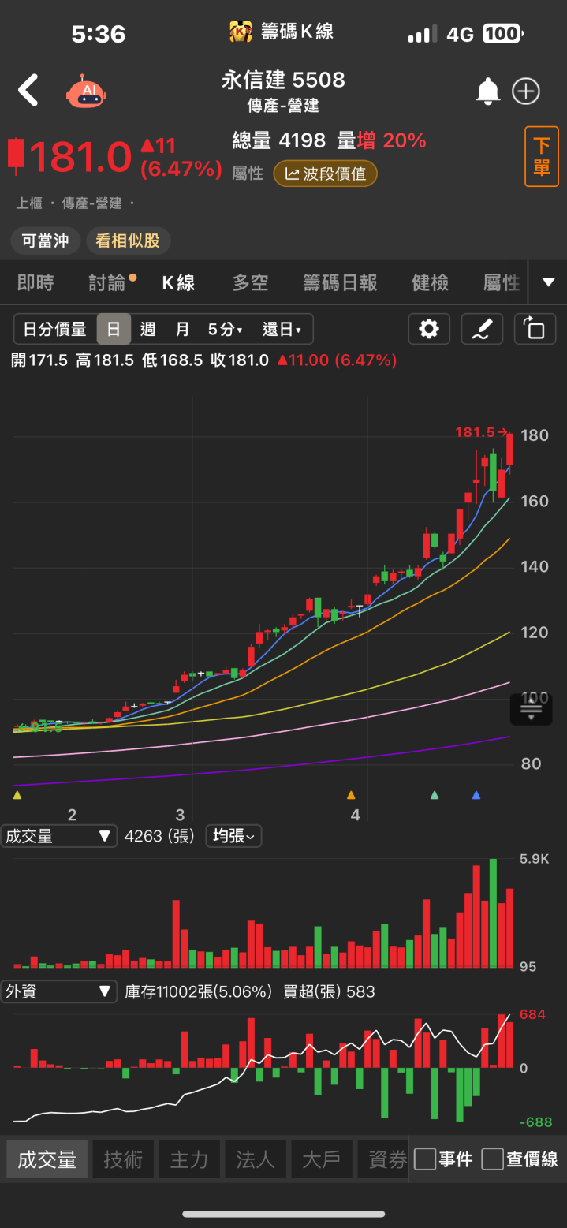Image resolution: width=567 pixels, height=1228 pixels.
Task: Expand more tabs with the triangle arrow
Action: [x=549, y=282]
